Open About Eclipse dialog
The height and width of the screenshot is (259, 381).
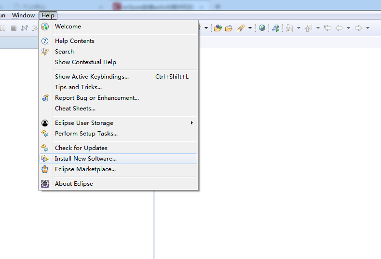pos(119,184)
